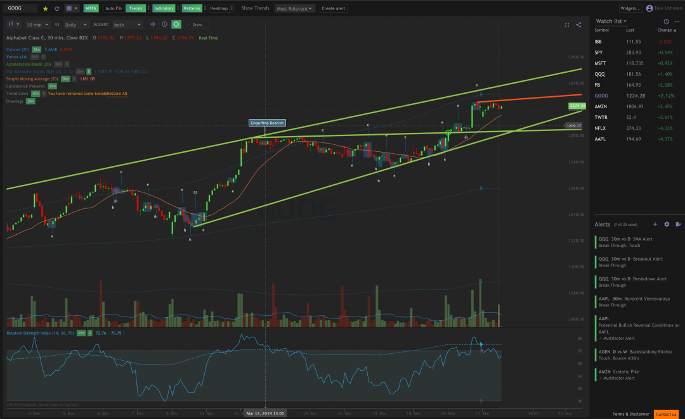The image size is (685, 419).
Task: Toggle the 30m badge on Volume (20)
Action: click(x=36, y=49)
